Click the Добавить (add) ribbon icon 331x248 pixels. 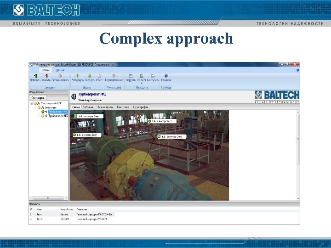(35, 76)
